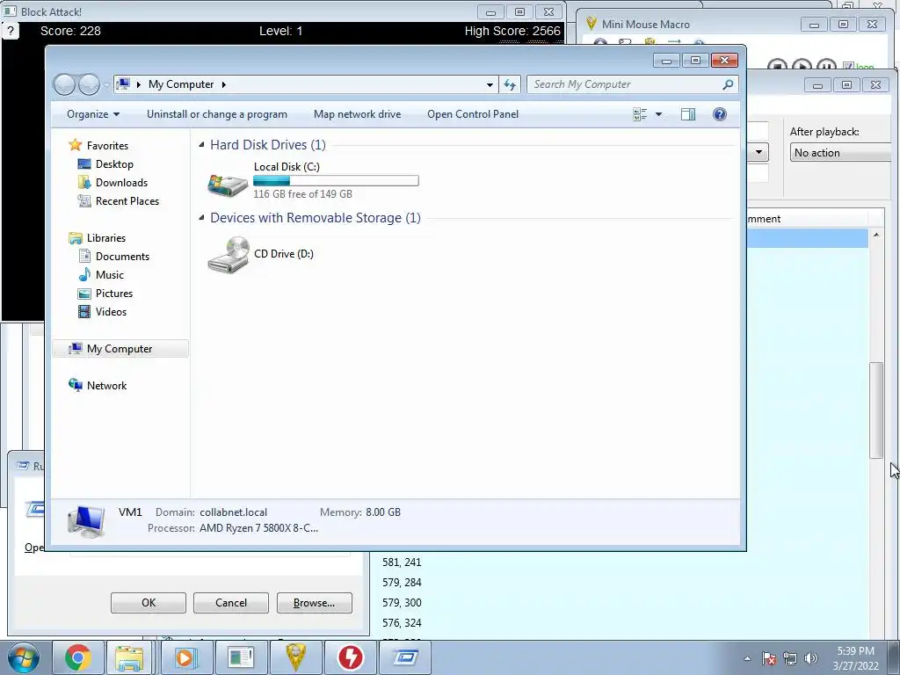Expand the address bar history dropdown
This screenshot has width=900, height=675.
point(490,85)
